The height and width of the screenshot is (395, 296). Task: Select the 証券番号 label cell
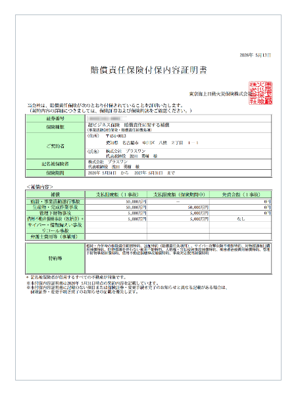pyautogui.click(x=55, y=118)
